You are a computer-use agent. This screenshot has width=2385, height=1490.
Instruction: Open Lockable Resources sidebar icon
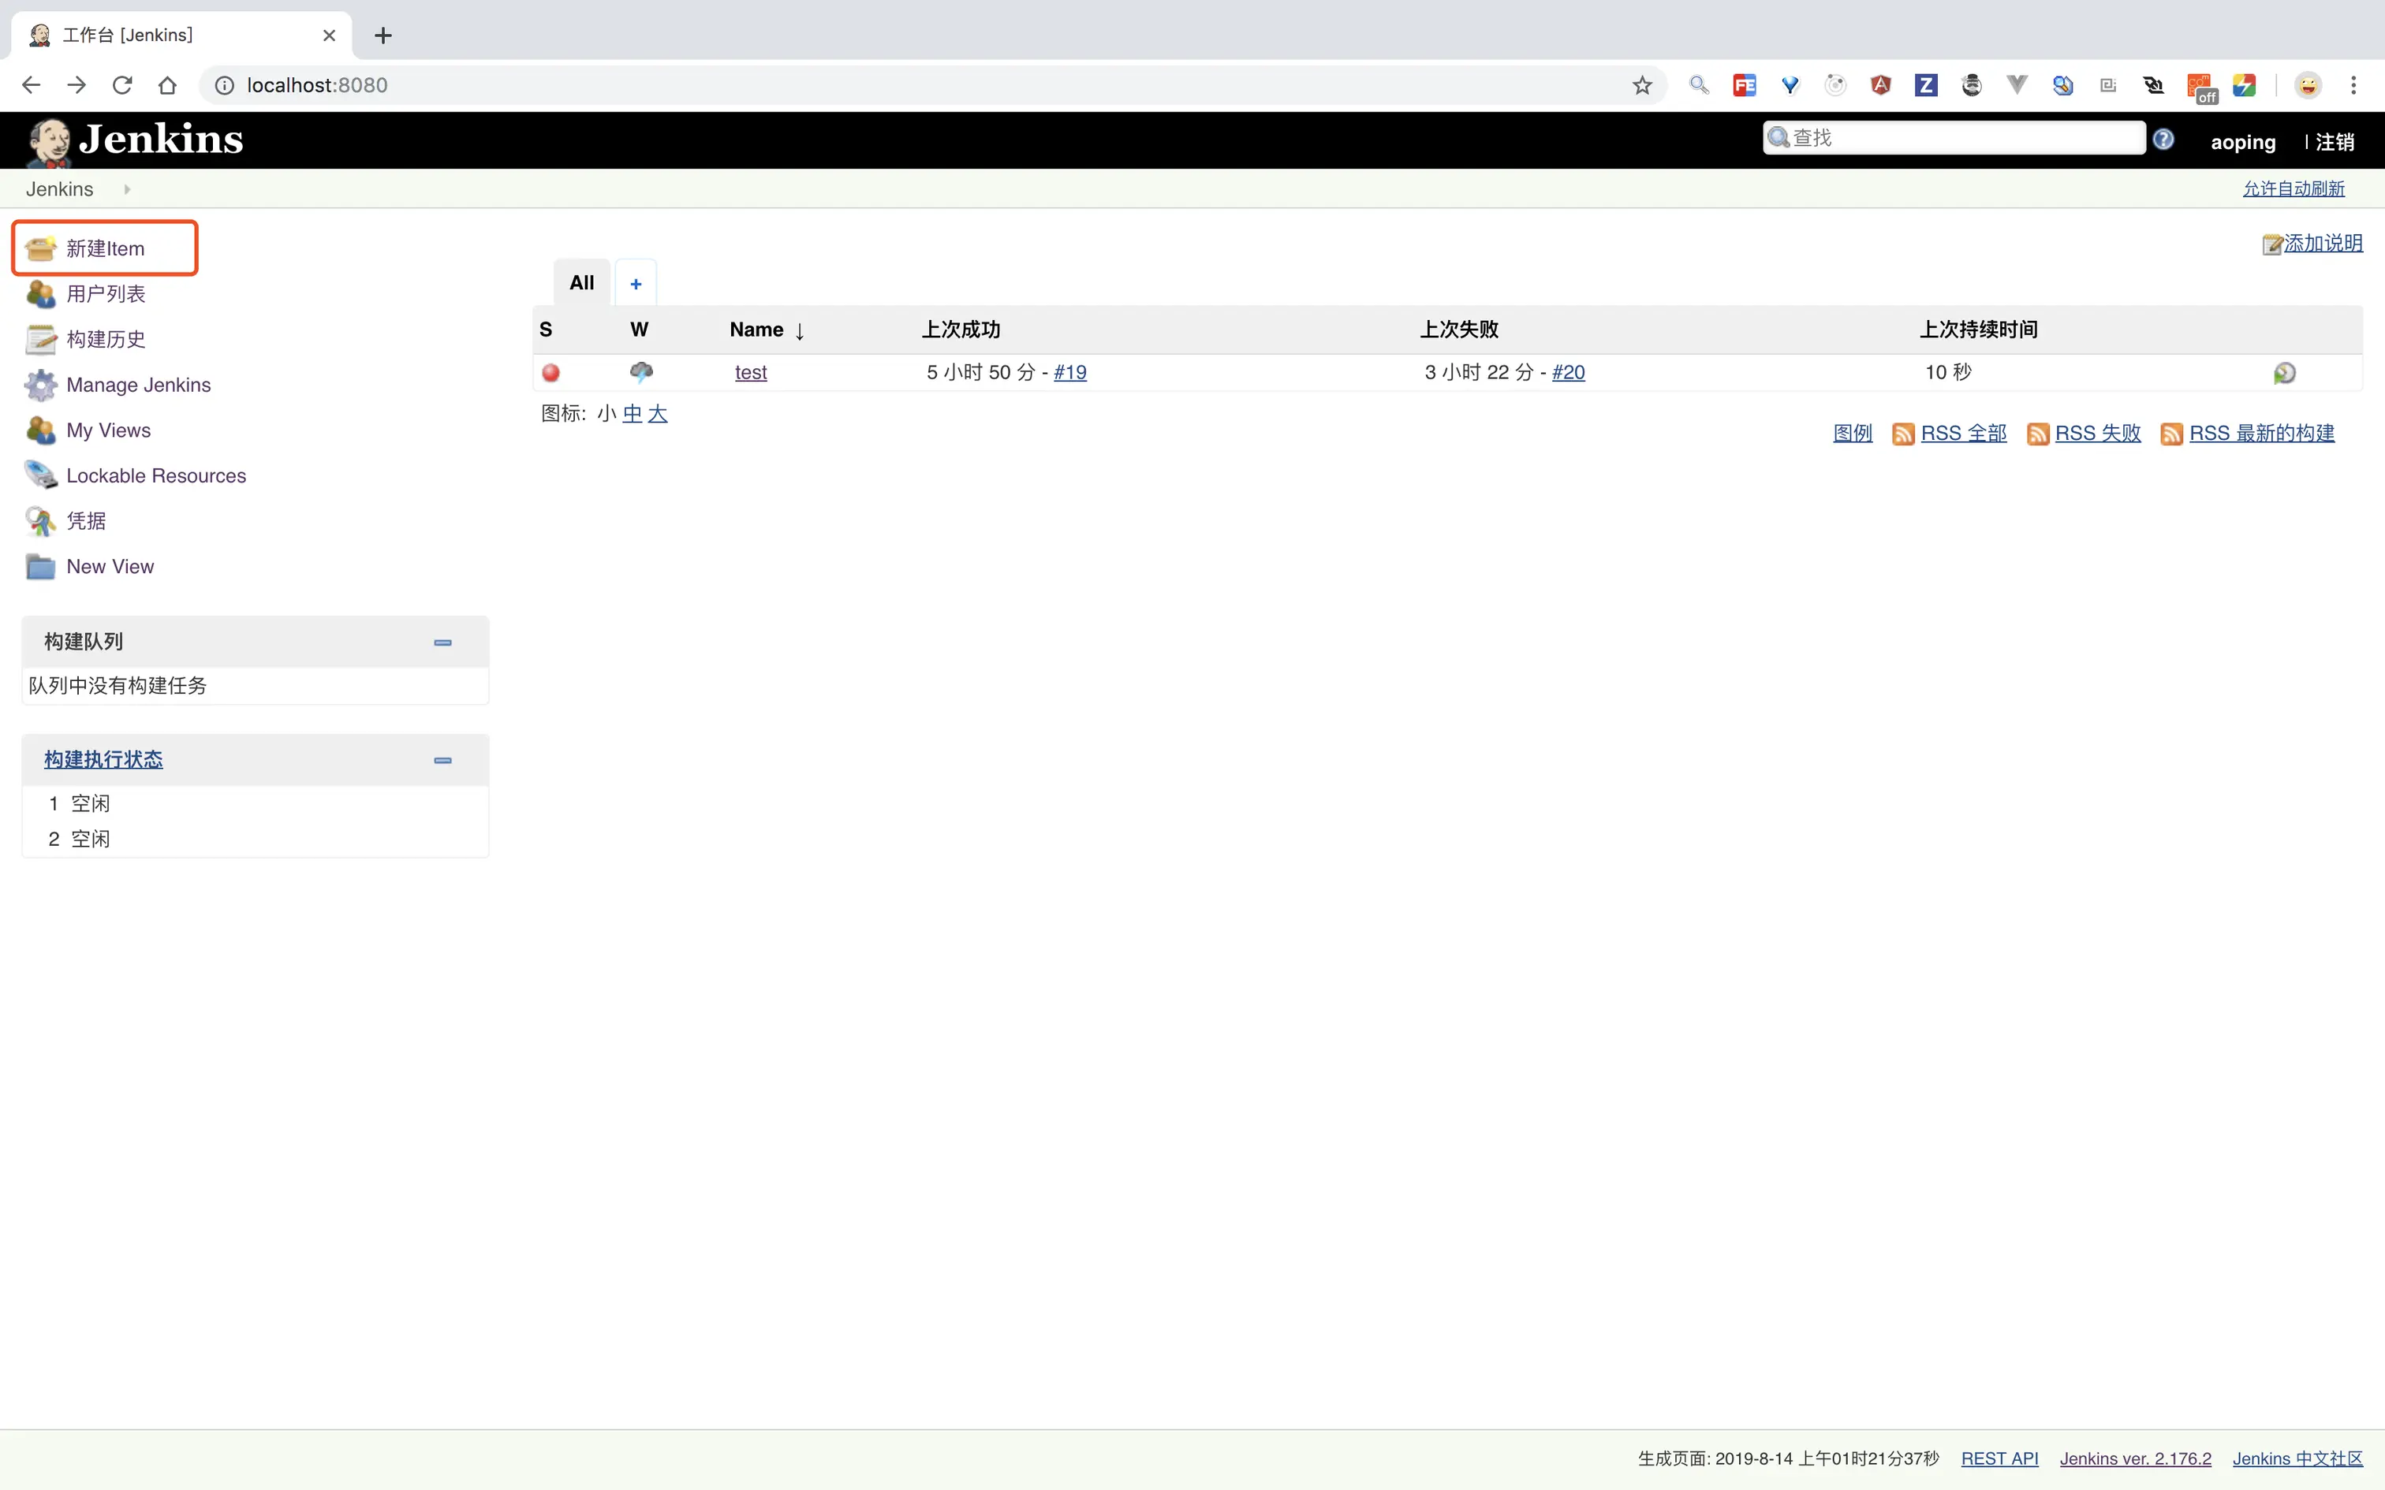(x=40, y=475)
